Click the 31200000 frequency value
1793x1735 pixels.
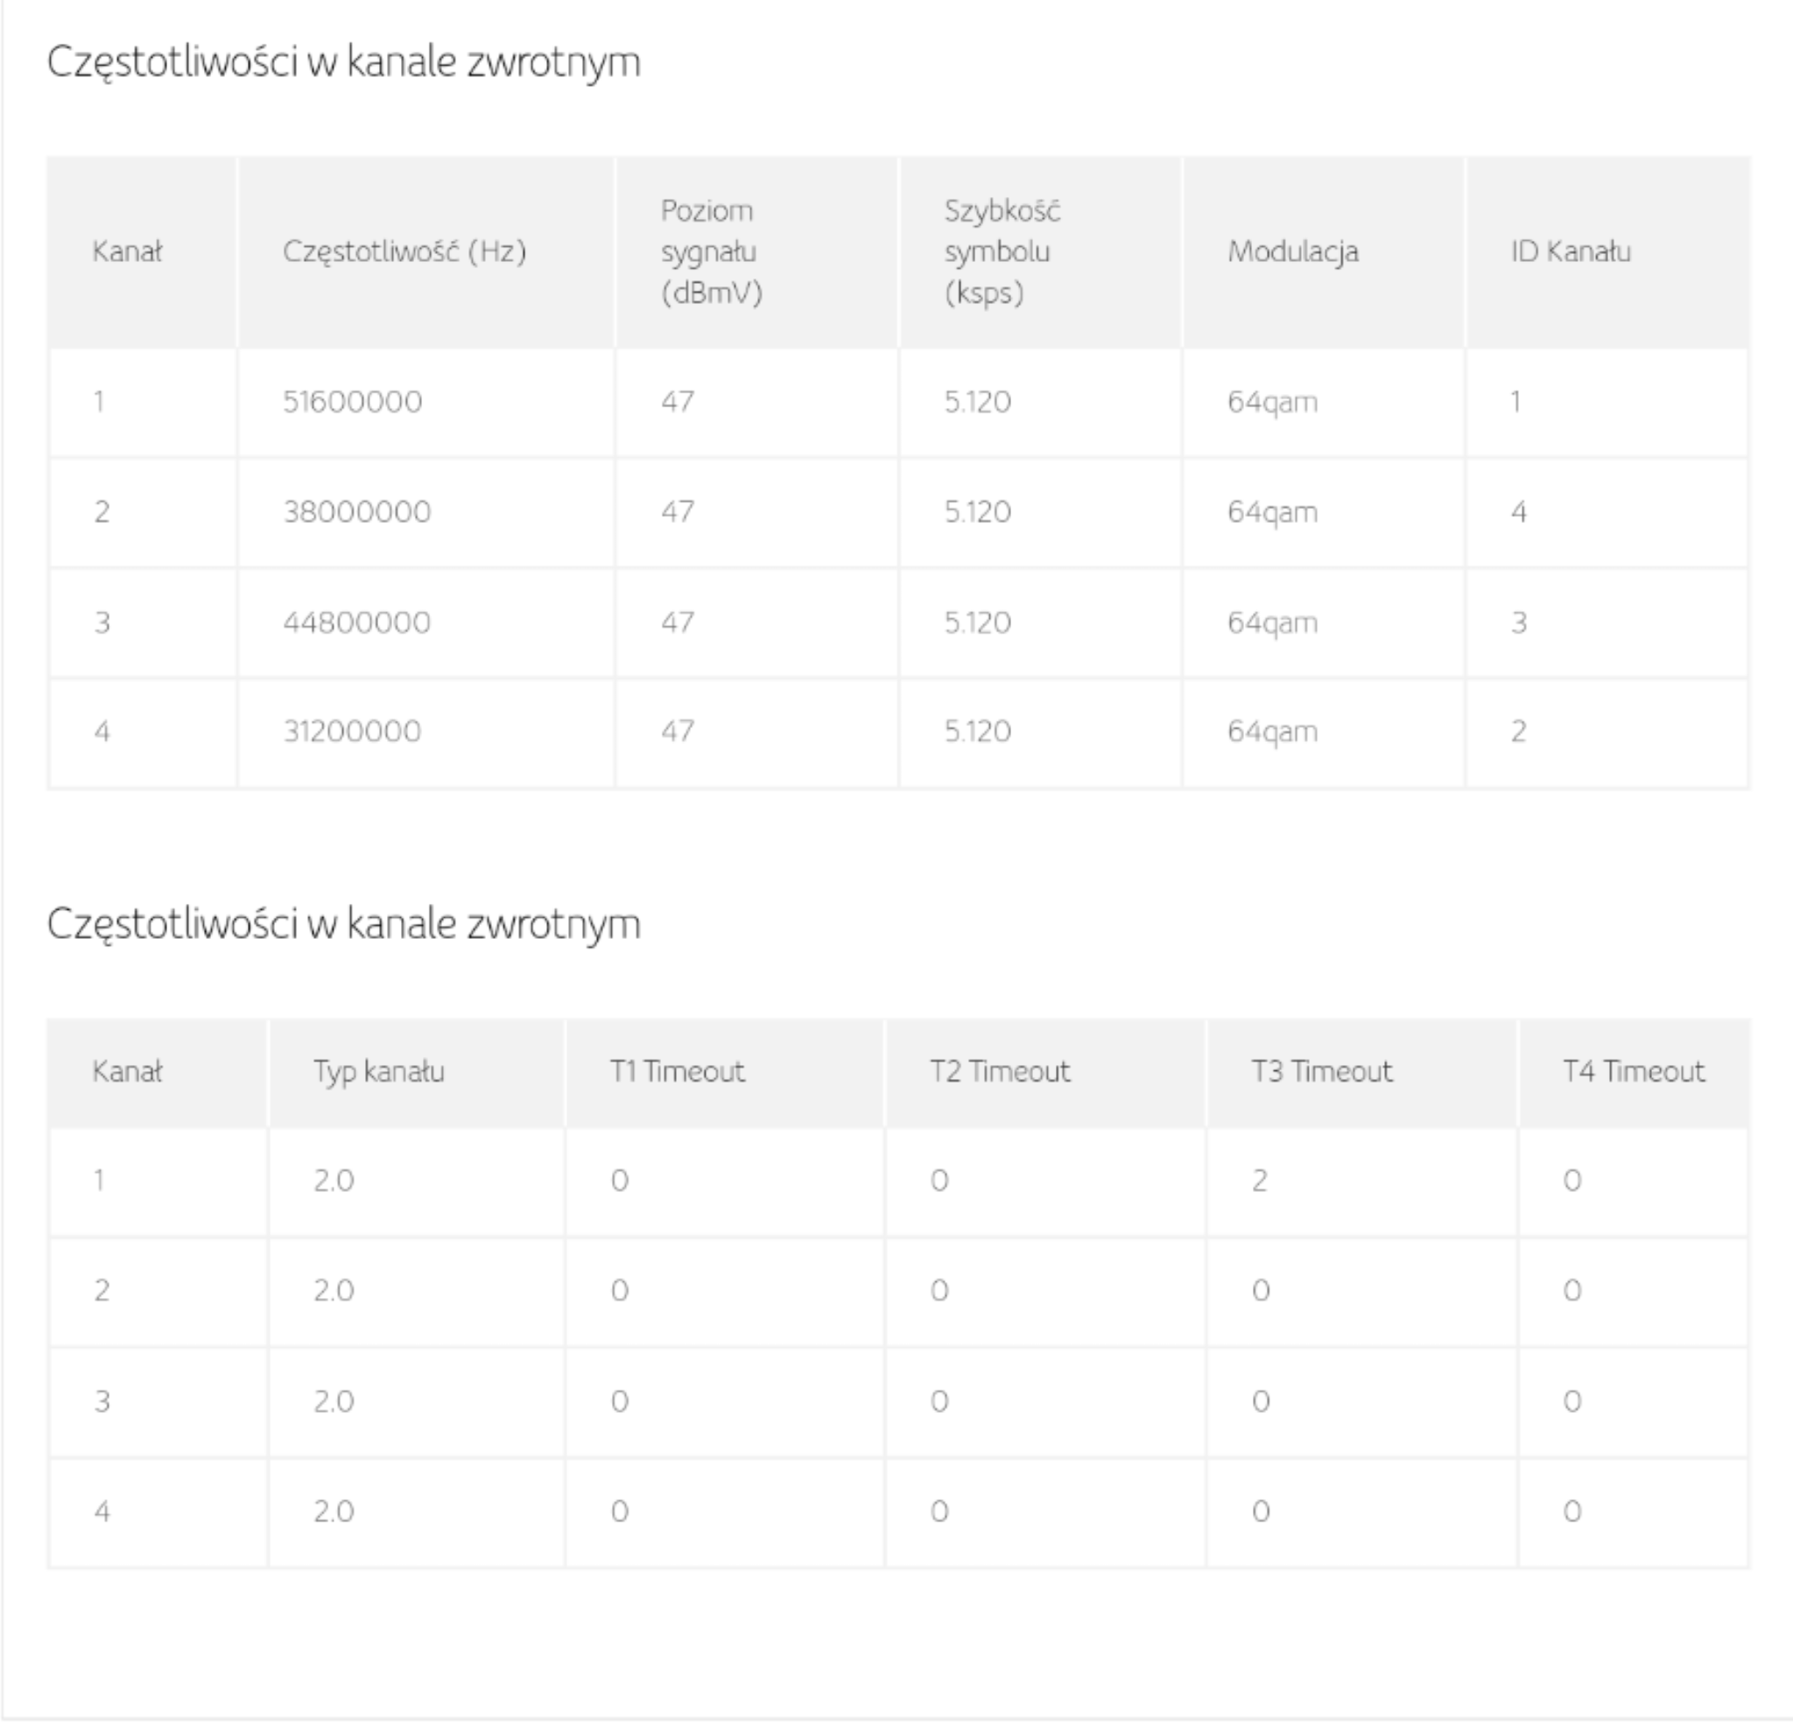[352, 731]
